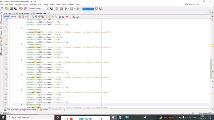Click Previous Bookmark icon
Viewport: 214px width, 120px height.
click(x=49, y=17)
